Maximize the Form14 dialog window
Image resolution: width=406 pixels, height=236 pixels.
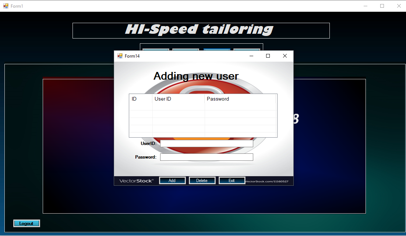click(x=268, y=56)
